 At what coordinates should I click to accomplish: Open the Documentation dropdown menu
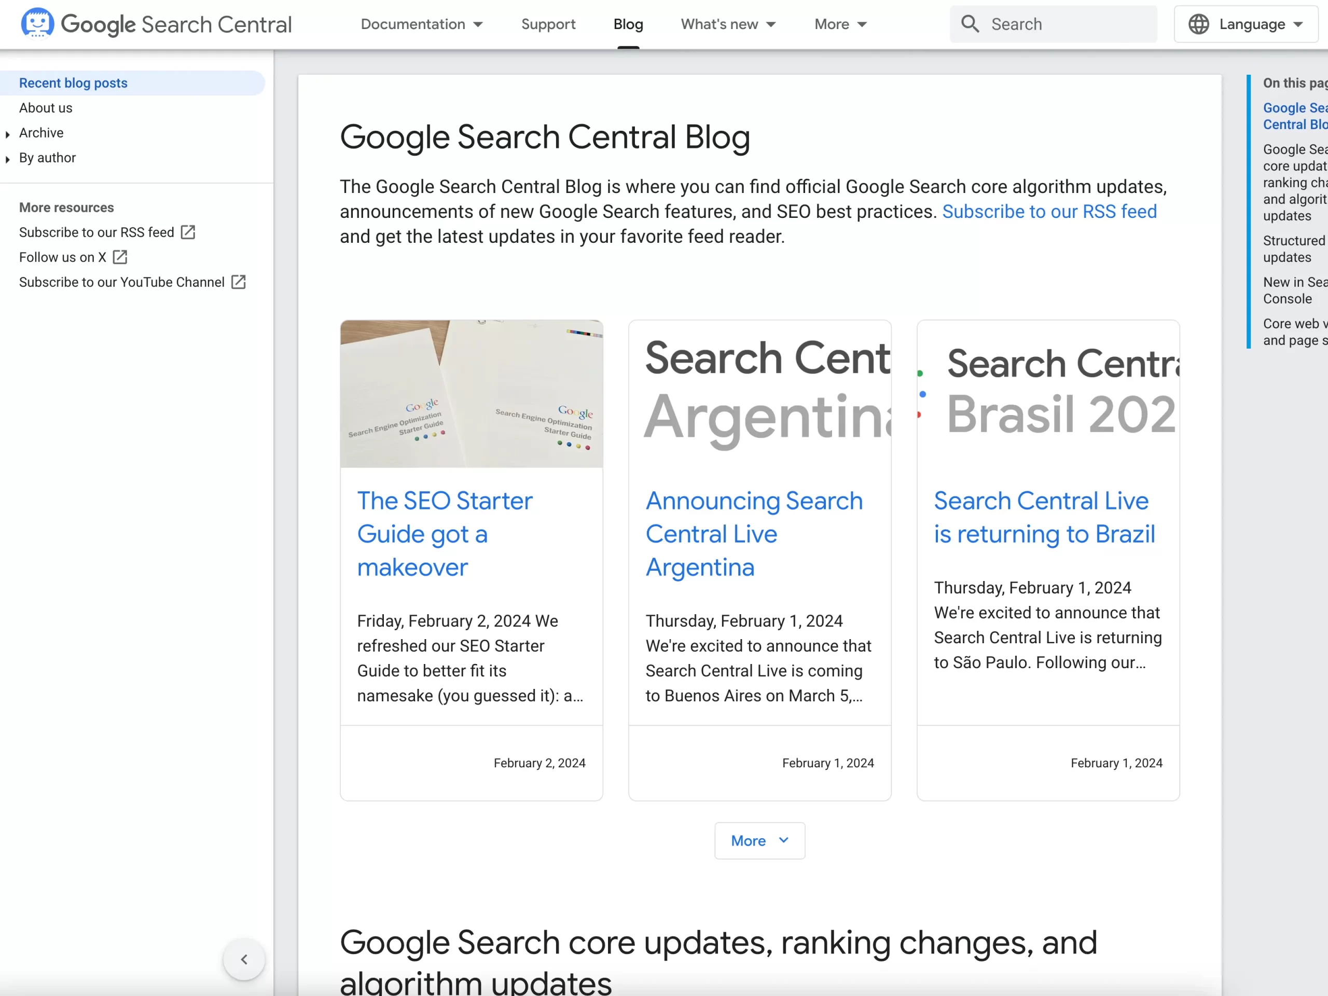(x=421, y=24)
